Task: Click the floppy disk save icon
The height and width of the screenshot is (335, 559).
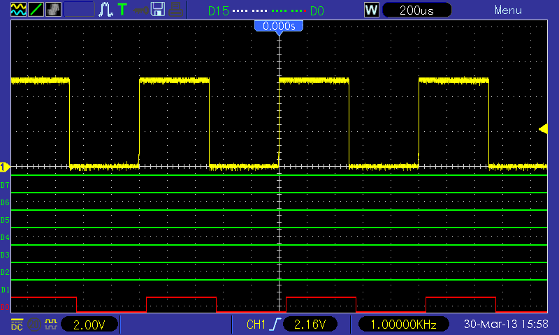Action: click(158, 10)
